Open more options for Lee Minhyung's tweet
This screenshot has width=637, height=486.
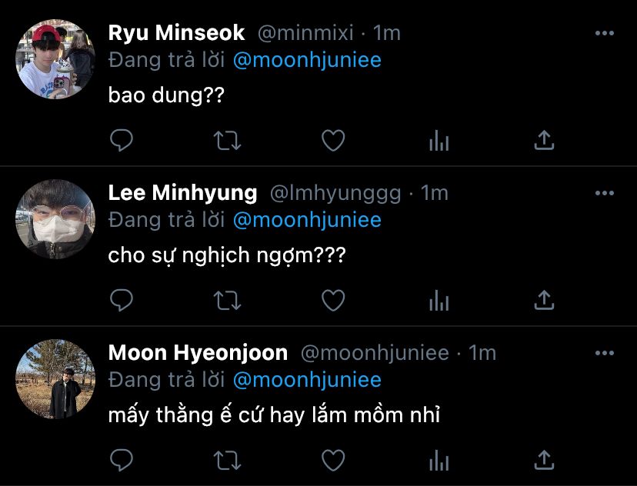605,193
